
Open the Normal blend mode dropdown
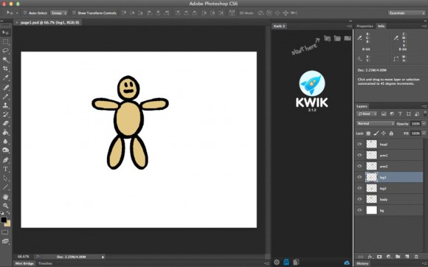click(x=376, y=124)
